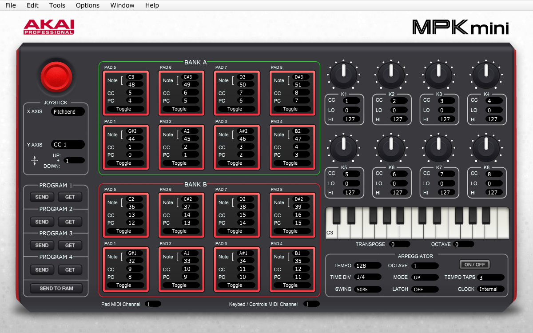Click the K1 knob
Viewport: 533px width, 333px height.
[x=343, y=74]
